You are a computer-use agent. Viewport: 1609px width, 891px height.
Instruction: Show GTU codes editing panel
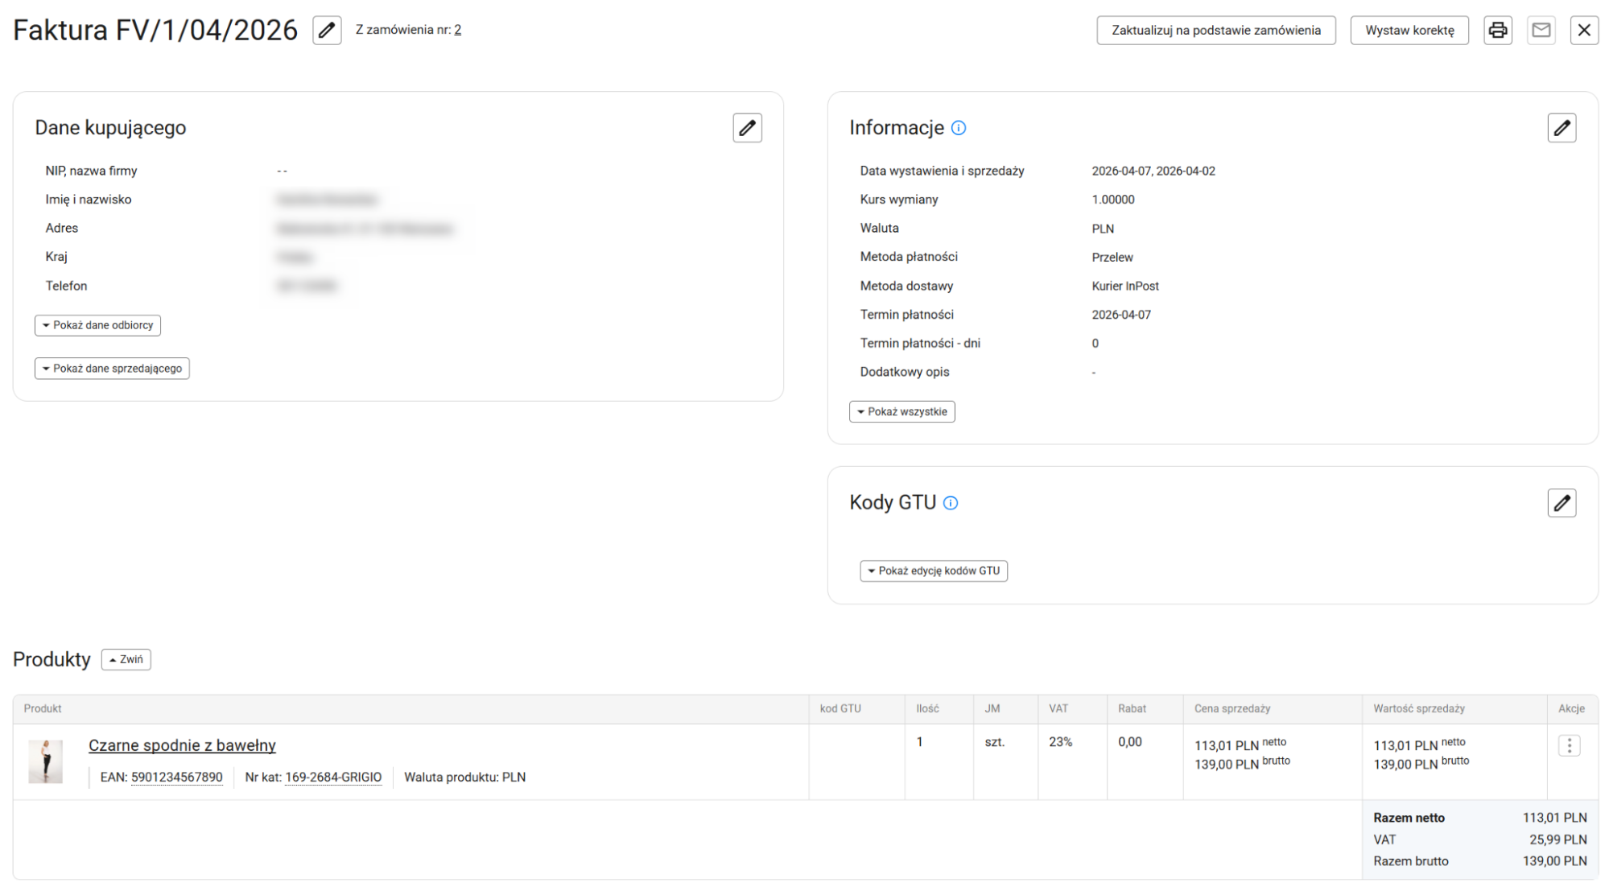(x=933, y=571)
